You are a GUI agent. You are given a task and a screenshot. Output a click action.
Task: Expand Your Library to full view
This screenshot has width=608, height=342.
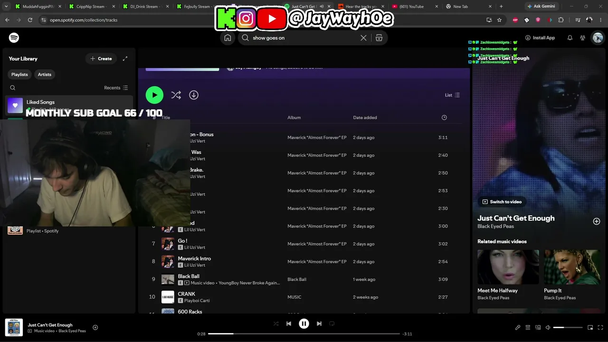125,58
